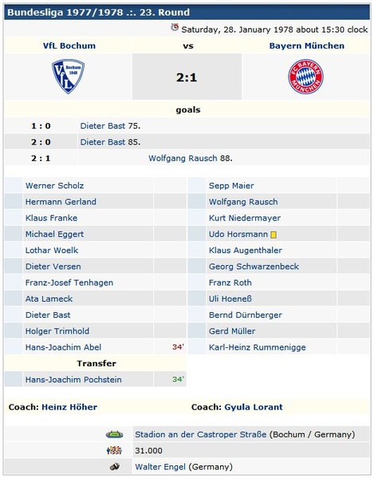Open Dieter Bast's 75th-minute goal link
Image resolution: width=374 pixels, height=478 pixels.
click(x=103, y=126)
